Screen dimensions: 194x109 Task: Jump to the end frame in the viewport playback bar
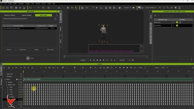pyautogui.click(x=104, y=60)
